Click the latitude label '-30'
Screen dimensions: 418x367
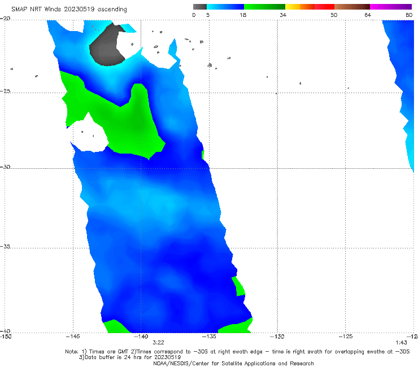(5, 167)
